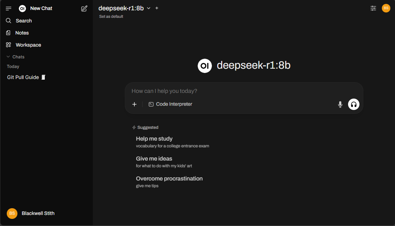Viewport: 395px width, 226px height.
Task: Click Set as default link
Action: pos(111,16)
